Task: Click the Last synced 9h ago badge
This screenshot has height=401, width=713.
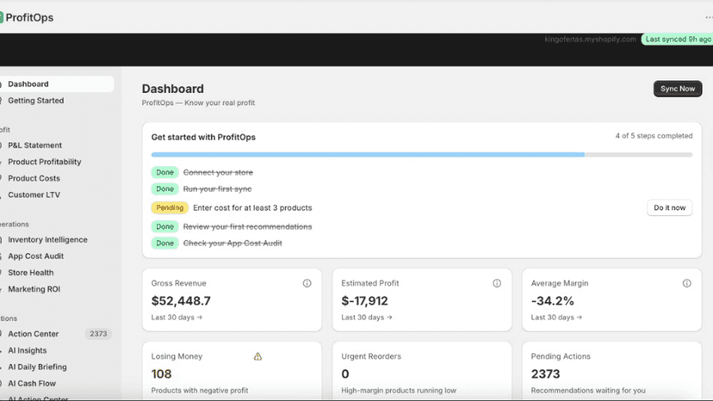Action: [677, 39]
